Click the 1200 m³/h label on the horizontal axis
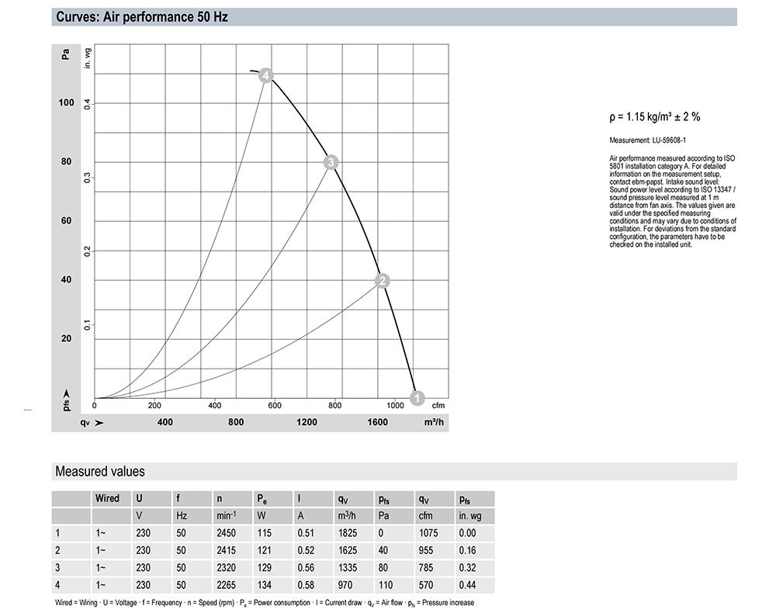776x613 pixels. pyautogui.click(x=307, y=423)
